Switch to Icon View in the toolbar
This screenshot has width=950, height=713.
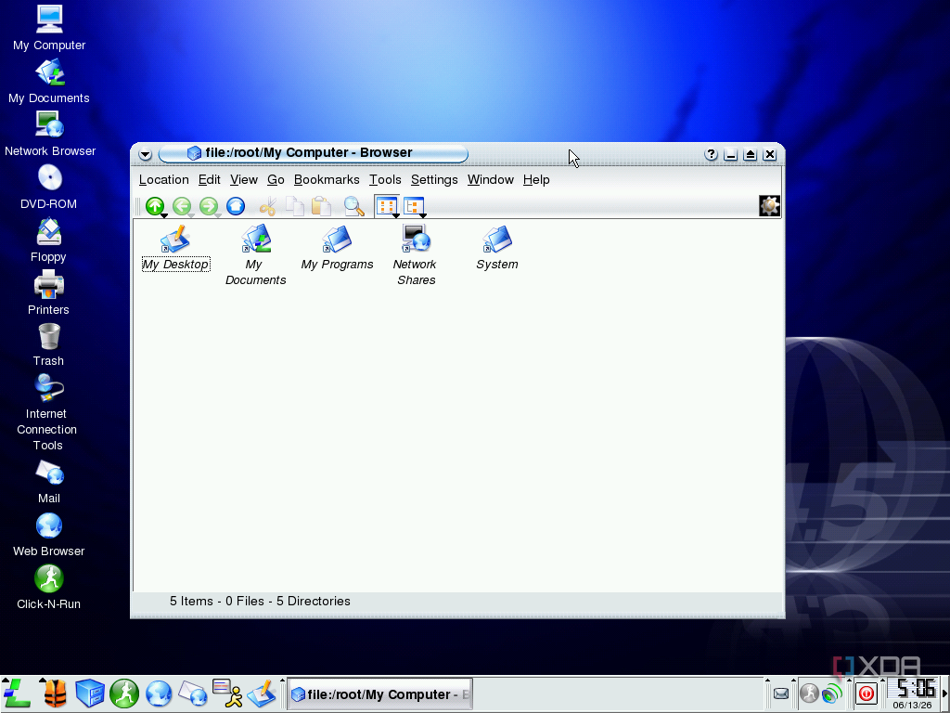(x=387, y=206)
